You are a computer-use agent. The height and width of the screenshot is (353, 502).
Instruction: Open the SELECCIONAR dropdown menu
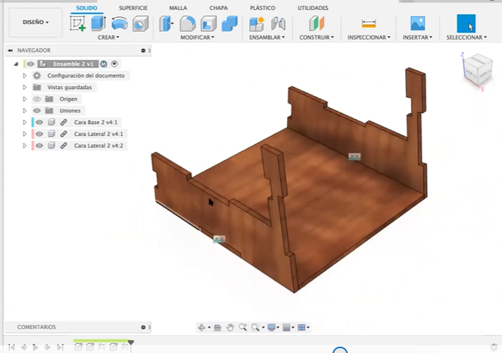click(467, 37)
